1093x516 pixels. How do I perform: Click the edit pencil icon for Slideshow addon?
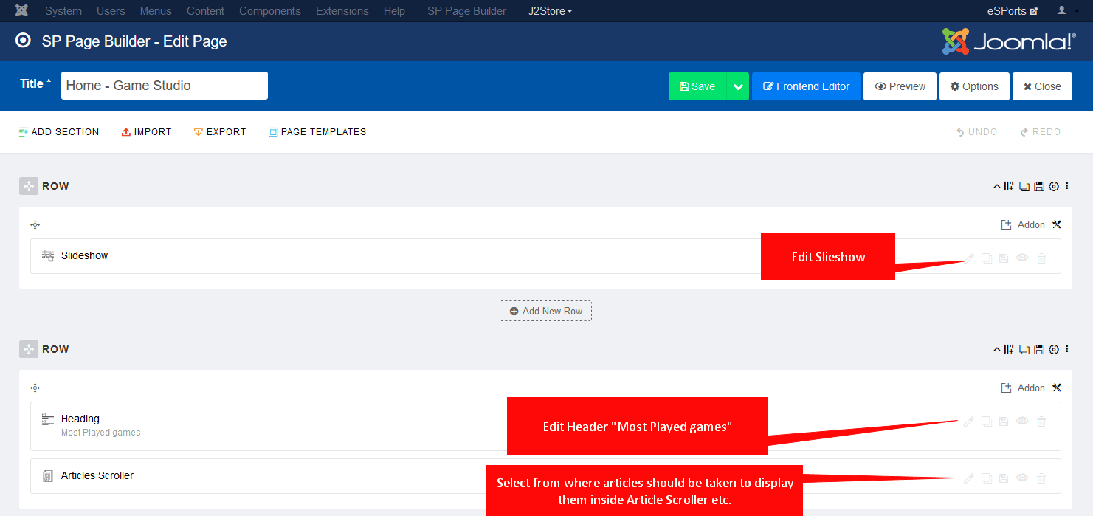[970, 258]
